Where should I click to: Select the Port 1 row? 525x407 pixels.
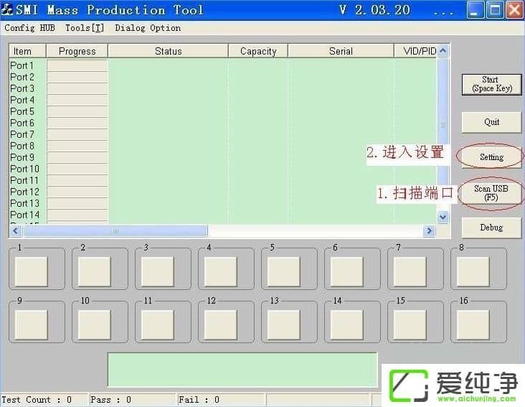pyautogui.click(x=223, y=65)
